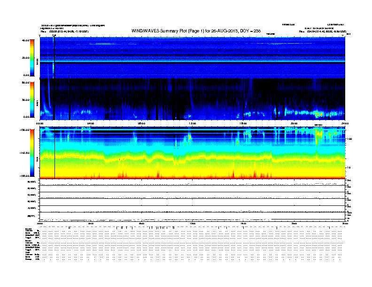Click the RAD1 spectrogram panel
This screenshot has width=372, height=287.
[193, 99]
